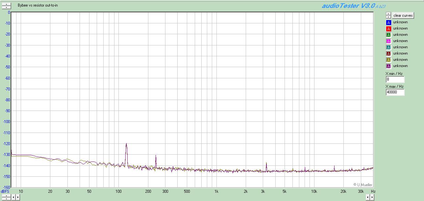424x201 pixels.
Task: Click the left arrow below the Hz axis label
Action: tap(368, 197)
